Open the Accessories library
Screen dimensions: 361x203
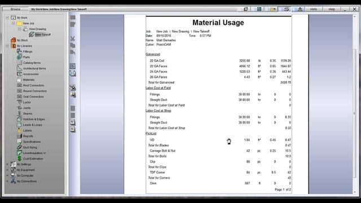click(x=30, y=74)
